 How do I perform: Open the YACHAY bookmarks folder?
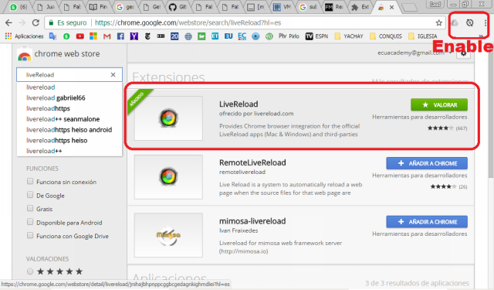(x=349, y=36)
